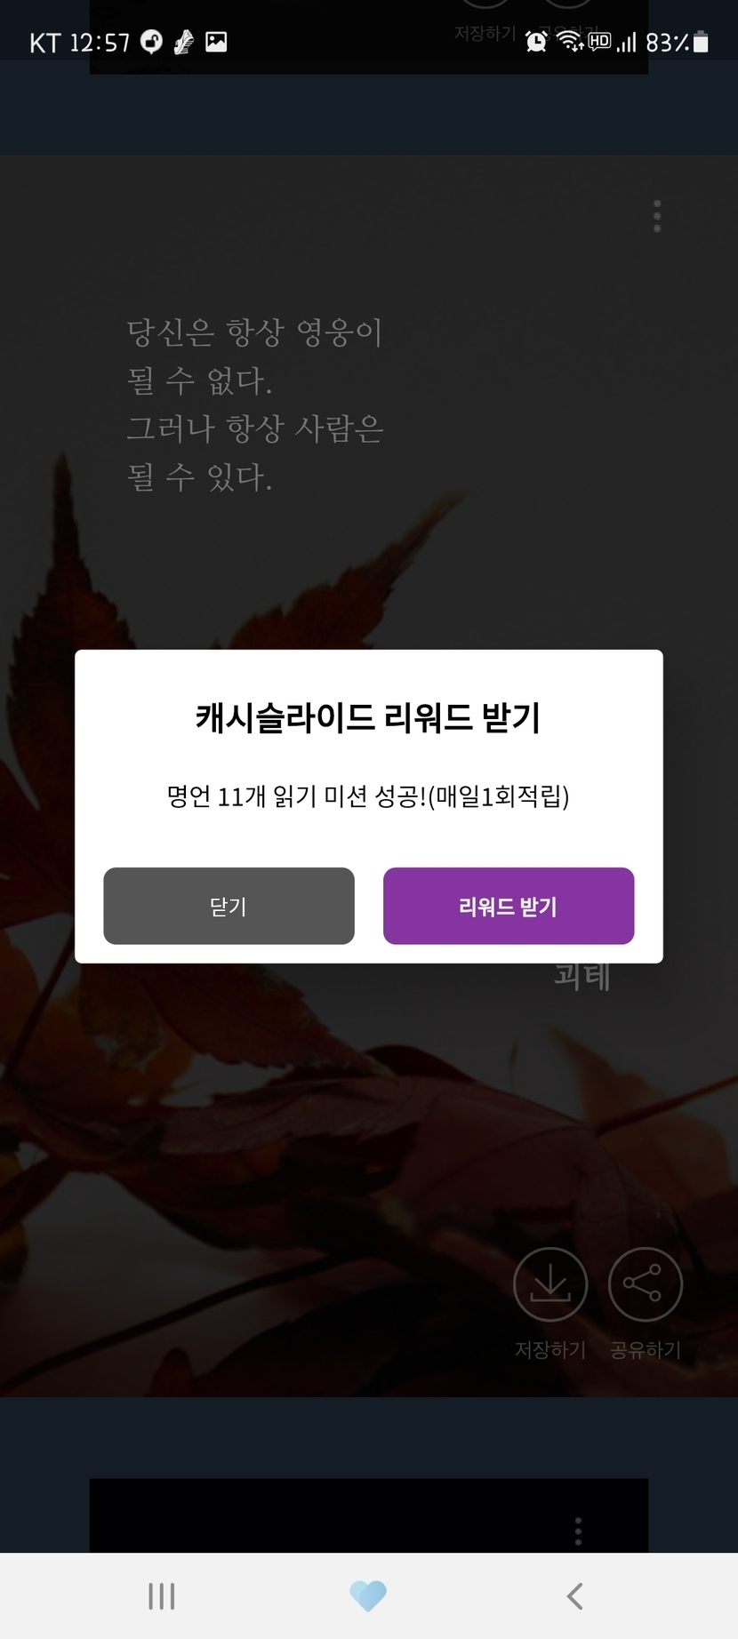
Task: Tap the share icon on the quote card
Action: pos(645,1284)
